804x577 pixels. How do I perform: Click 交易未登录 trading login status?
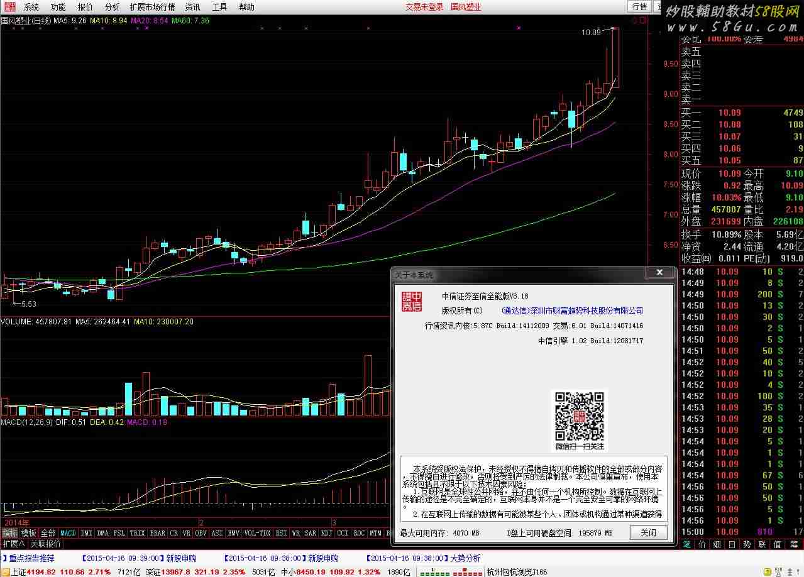[424, 7]
